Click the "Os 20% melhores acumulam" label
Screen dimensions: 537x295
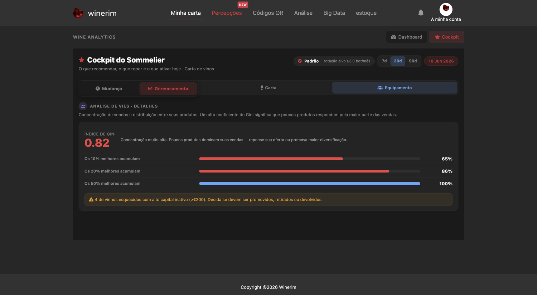pyautogui.click(x=112, y=171)
